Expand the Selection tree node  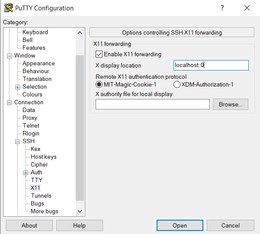pos(18,87)
